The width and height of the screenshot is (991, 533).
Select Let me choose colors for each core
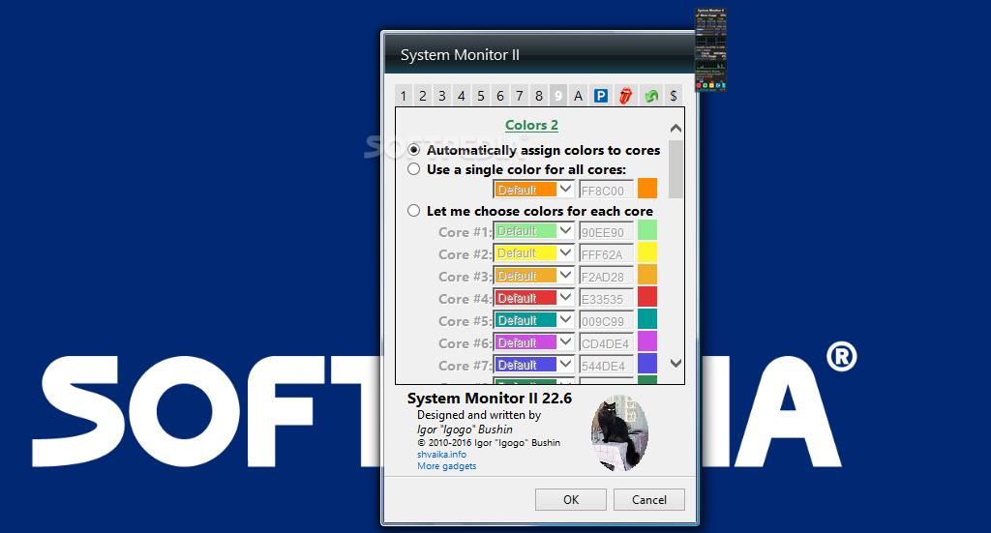pyautogui.click(x=414, y=210)
